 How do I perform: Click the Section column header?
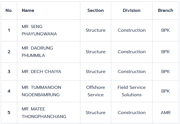[x=95, y=10]
